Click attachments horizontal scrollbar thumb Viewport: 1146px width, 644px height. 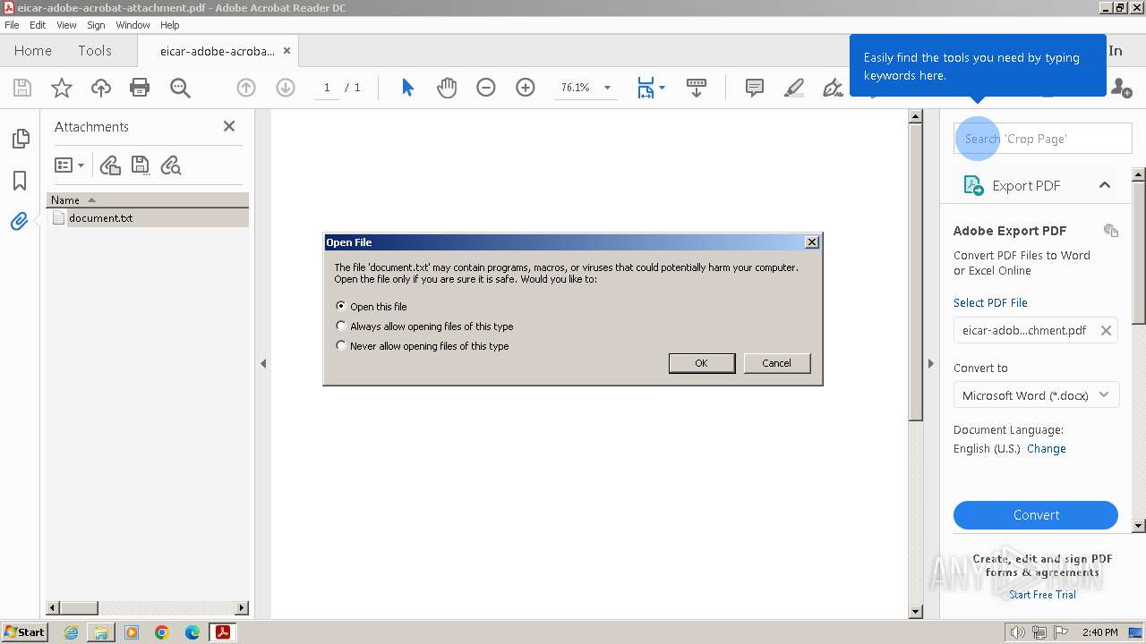pos(78,608)
